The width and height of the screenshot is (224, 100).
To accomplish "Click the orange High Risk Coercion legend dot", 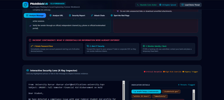I will pyautogui.click(x=164, y=72).
